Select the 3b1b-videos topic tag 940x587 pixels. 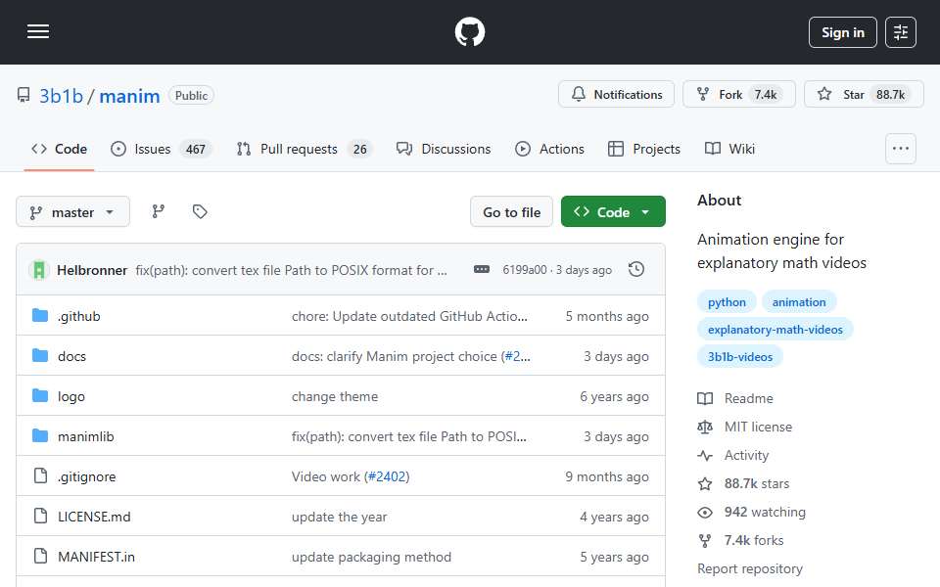tap(740, 356)
